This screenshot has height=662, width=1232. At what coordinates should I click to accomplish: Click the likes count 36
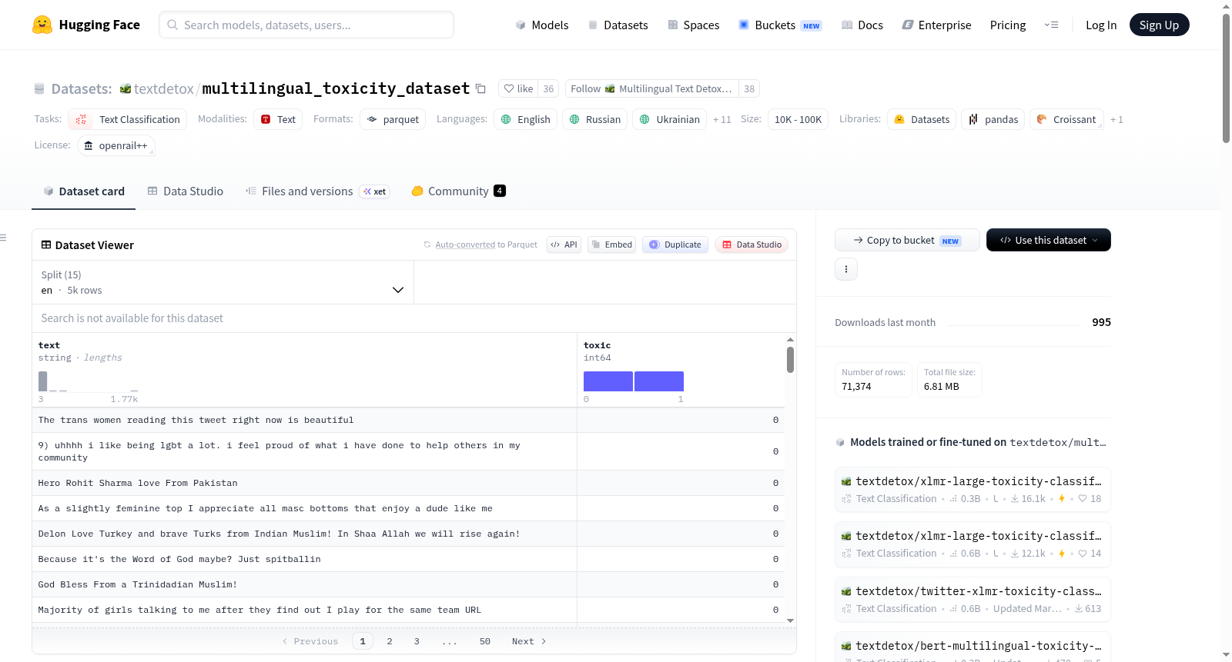click(x=548, y=88)
